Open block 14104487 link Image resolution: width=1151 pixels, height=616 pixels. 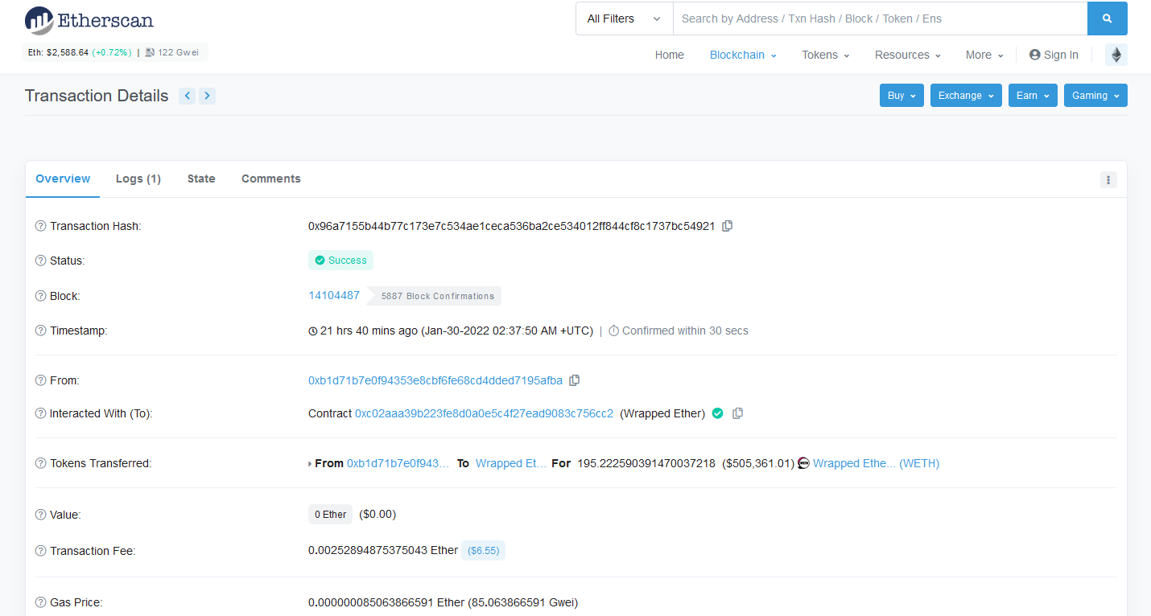tap(334, 295)
